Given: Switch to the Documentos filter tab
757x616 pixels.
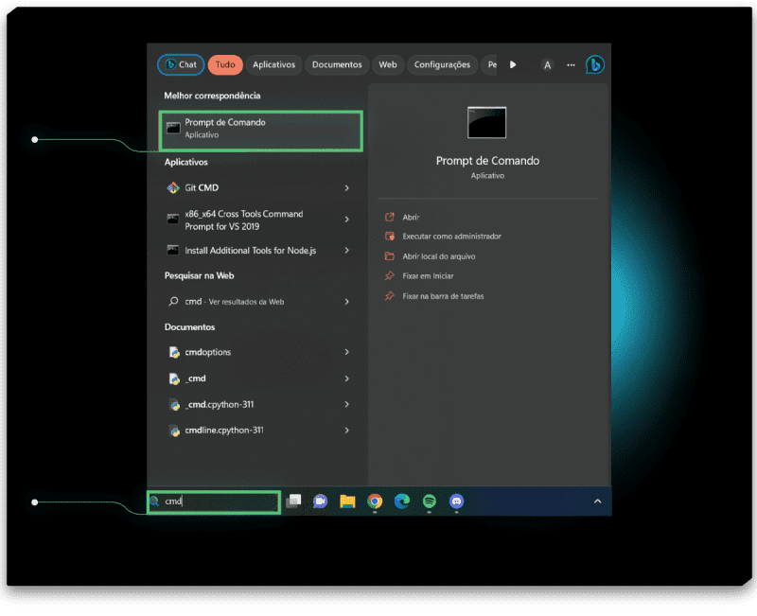Looking at the screenshot, I should pyautogui.click(x=337, y=64).
